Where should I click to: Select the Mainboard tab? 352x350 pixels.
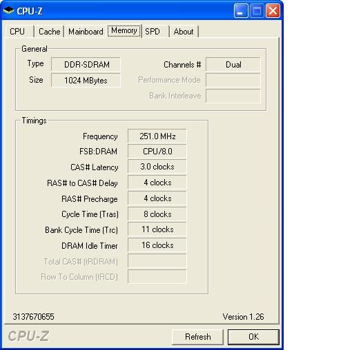pos(86,32)
